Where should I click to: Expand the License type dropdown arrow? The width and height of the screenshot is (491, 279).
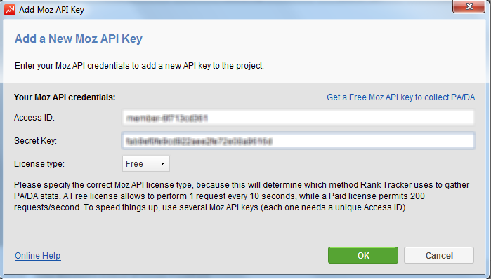162,164
